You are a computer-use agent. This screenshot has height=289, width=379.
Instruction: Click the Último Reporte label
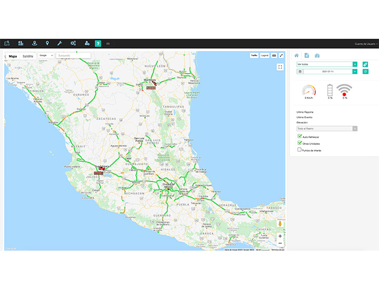pos(305,112)
